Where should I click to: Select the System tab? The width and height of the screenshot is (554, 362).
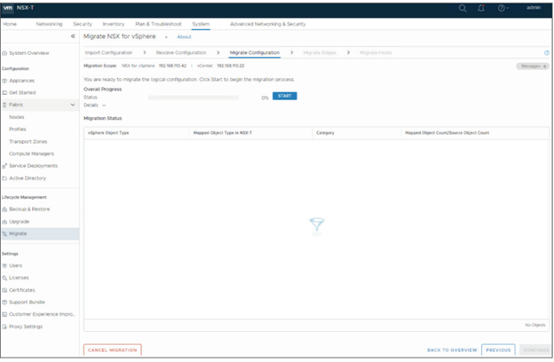[201, 24]
